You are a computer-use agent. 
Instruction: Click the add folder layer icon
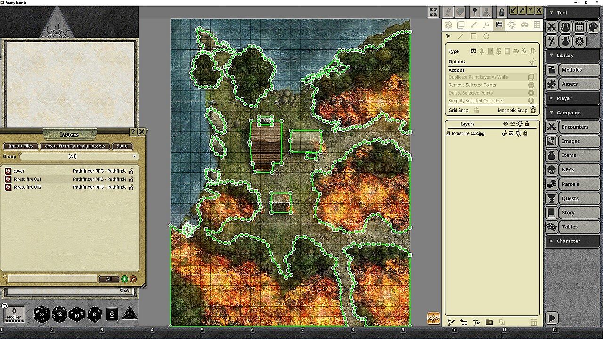489,322
